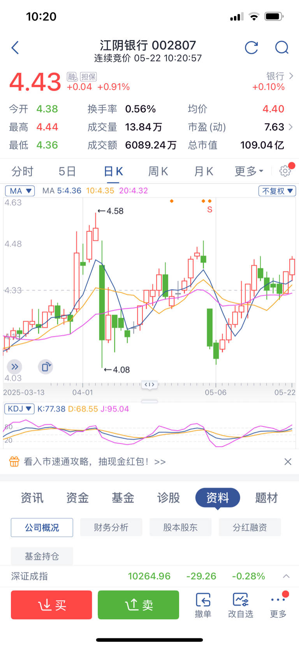
Task: Expand the 市盈(动) detail chevron
Action: click(290, 127)
